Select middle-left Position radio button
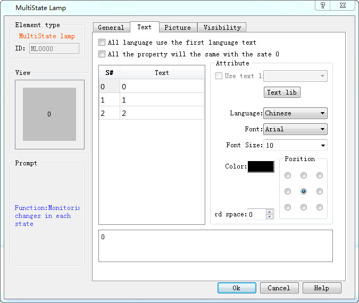This screenshot has height=303, width=359. tap(288, 191)
